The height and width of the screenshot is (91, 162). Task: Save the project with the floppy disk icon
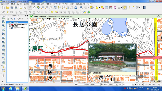12,8
